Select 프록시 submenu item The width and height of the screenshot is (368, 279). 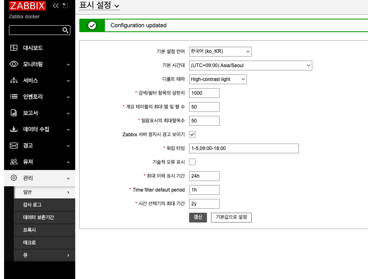(44, 230)
